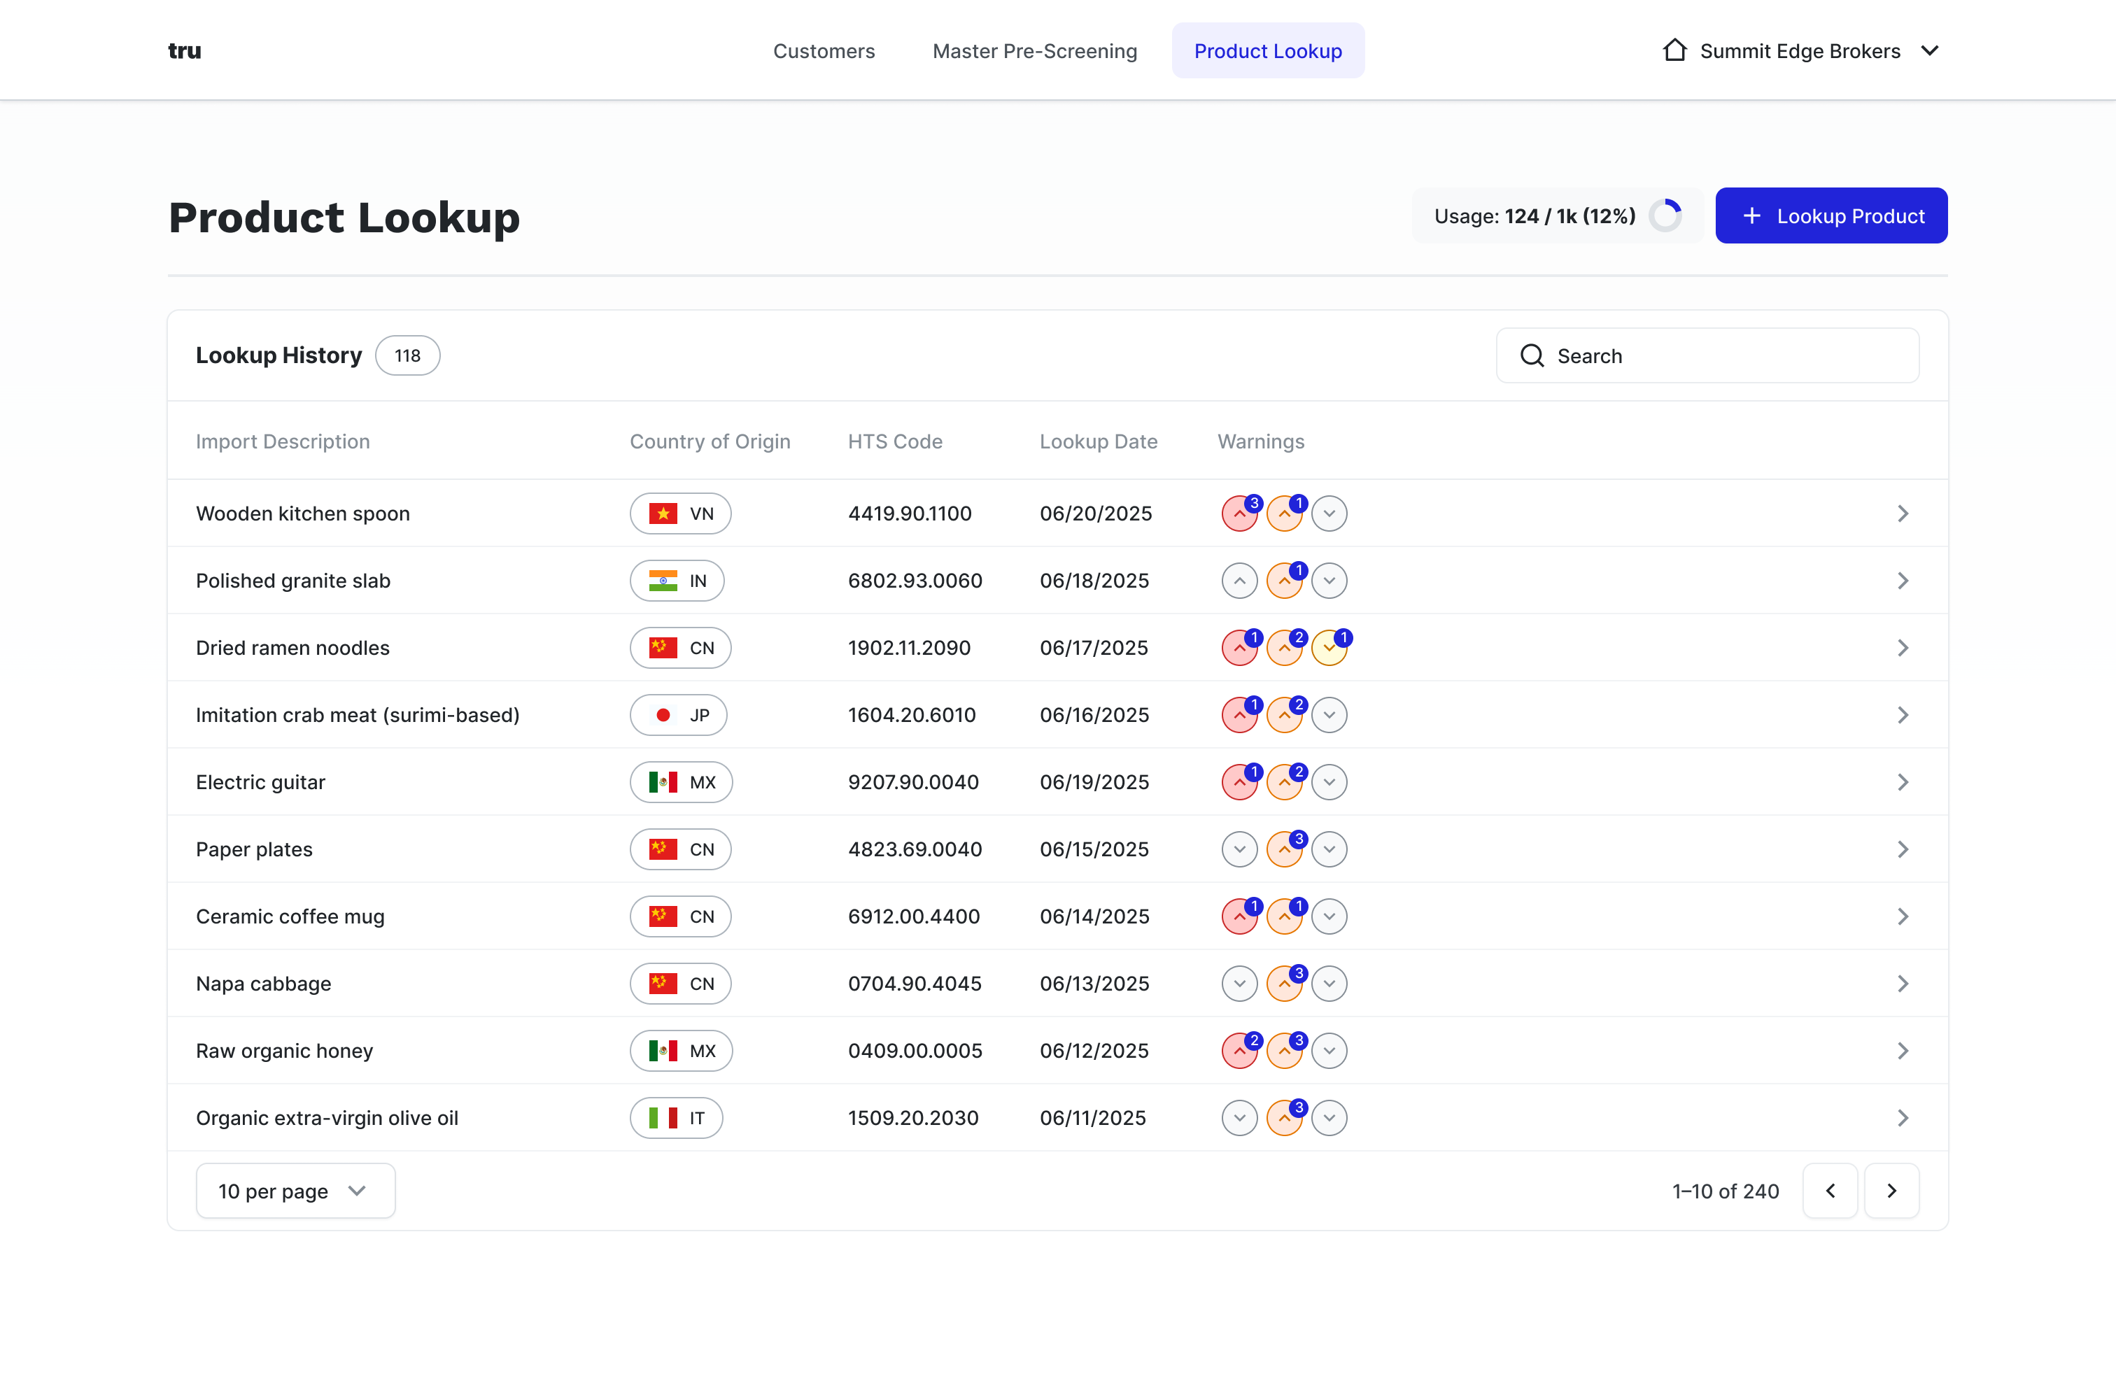Click red warning badge on Raw organic honey
Viewport: 2116px width, 1374px height.
[x=1239, y=1051]
